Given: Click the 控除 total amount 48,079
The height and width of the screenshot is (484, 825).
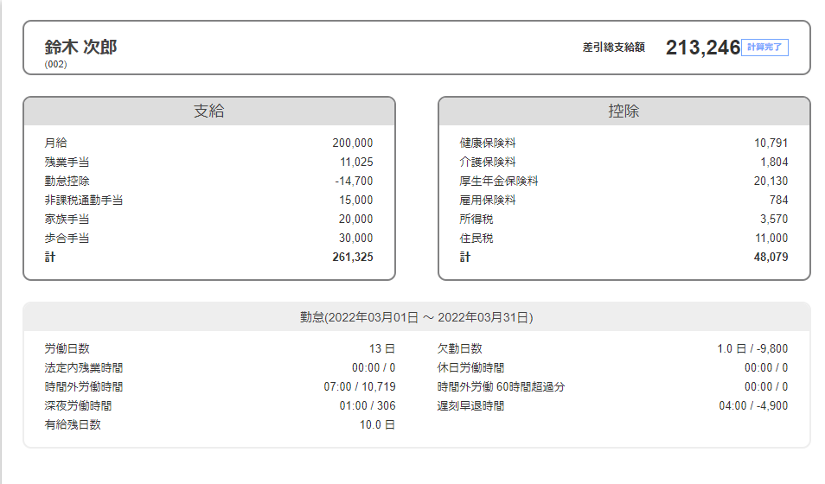Looking at the screenshot, I should coord(770,258).
